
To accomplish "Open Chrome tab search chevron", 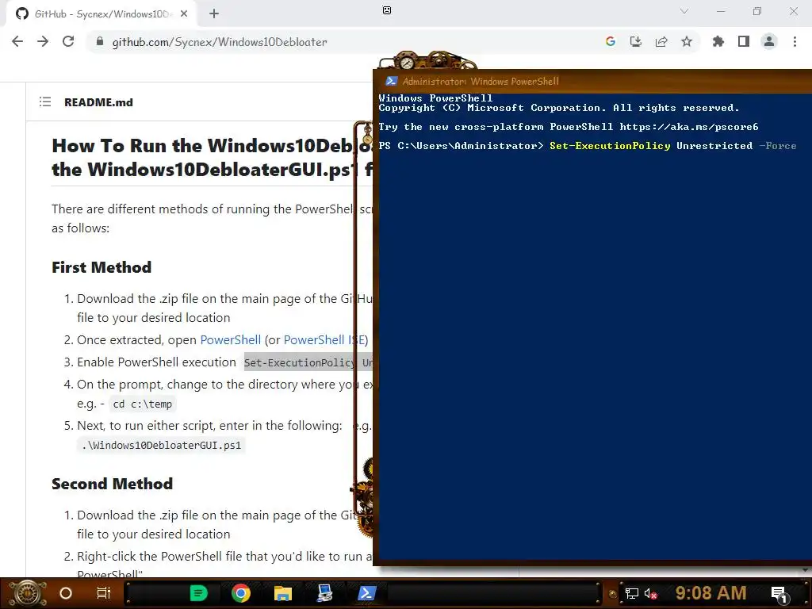I will [x=684, y=11].
